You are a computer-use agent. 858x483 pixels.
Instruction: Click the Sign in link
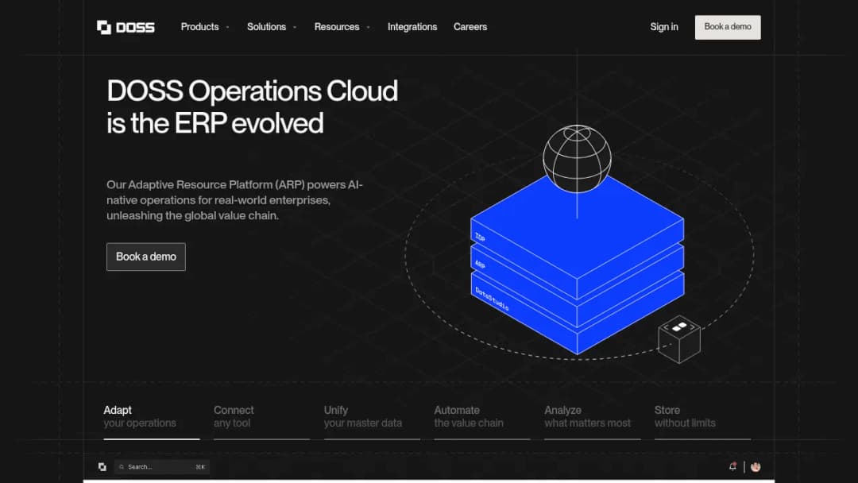[x=663, y=27]
